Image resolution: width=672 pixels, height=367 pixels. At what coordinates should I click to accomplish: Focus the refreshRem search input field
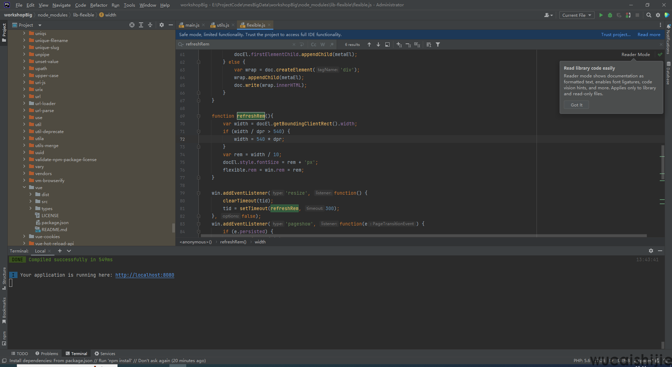[x=238, y=44]
